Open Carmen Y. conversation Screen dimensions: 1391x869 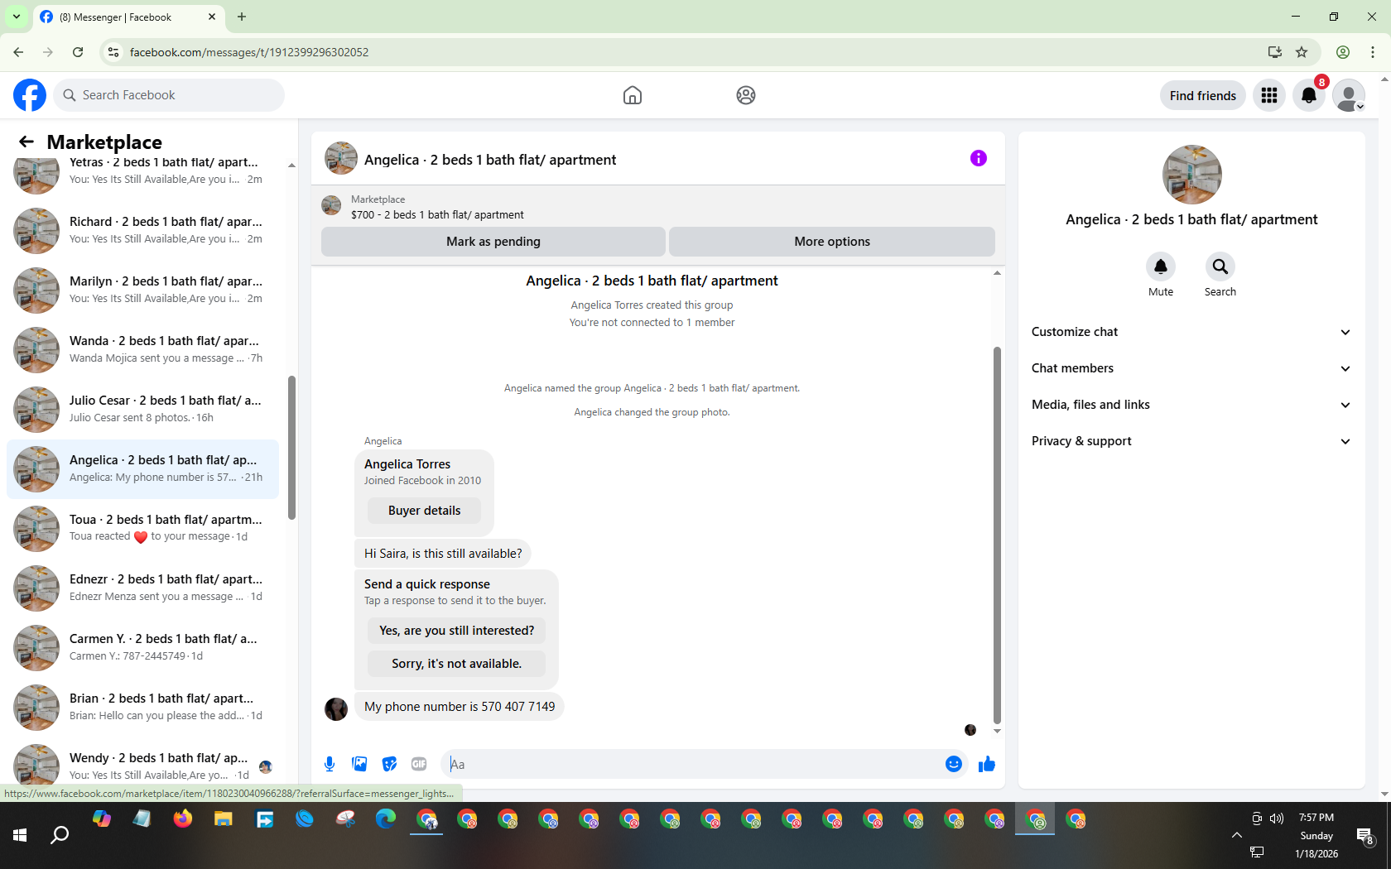click(142, 648)
